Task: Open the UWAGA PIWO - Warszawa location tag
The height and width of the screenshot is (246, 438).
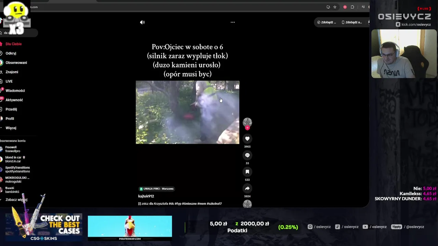Action: pyautogui.click(x=157, y=189)
